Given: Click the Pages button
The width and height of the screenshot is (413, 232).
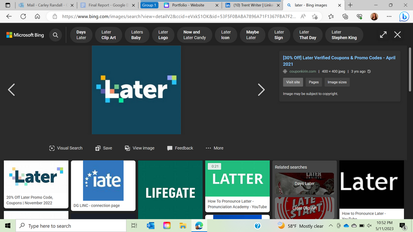Looking at the screenshot, I should pyautogui.click(x=314, y=82).
